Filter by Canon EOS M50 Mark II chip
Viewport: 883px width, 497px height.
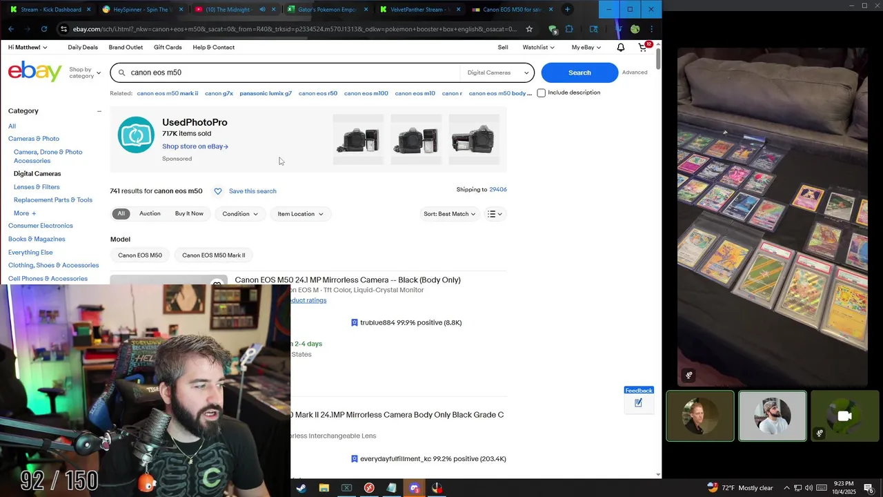[x=214, y=255]
